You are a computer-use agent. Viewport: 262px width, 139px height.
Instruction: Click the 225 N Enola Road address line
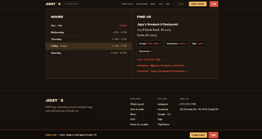pyautogui.click(x=154, y=30)
